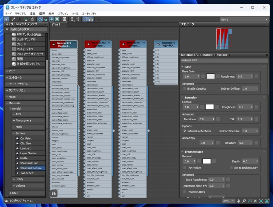Click Lay Out All vertical icon
Screen dimensions: 273x207
pyautogui.click(x=72, y=19)
